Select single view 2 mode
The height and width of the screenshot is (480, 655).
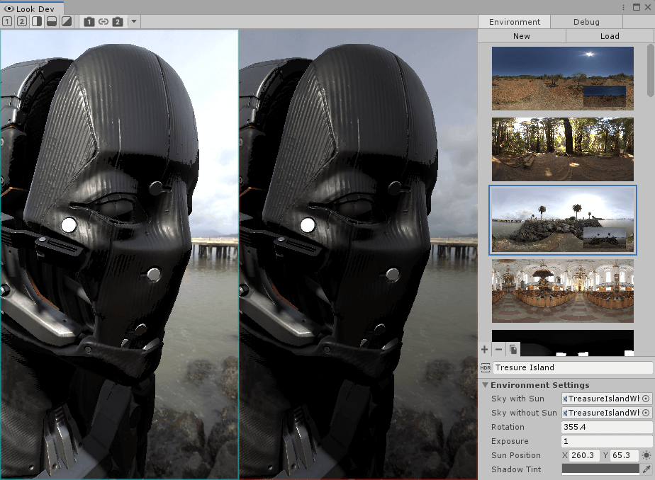tap(21, 21)
